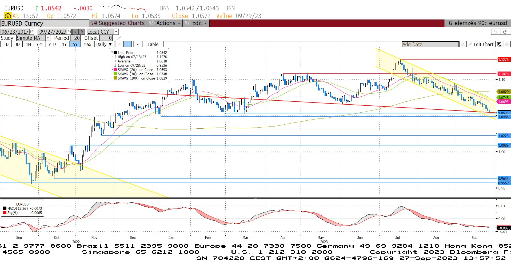Shift date range forward with right arrow

tap(82, 32)
